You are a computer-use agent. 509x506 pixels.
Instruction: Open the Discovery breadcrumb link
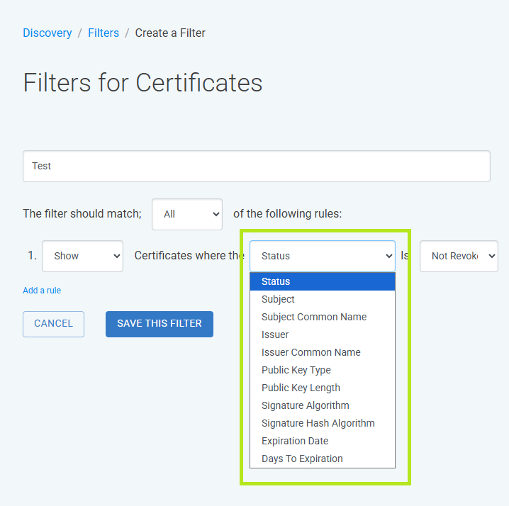(x=47, y=33)
